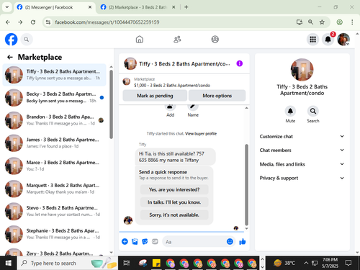The height and width of the screenshot is (270, 360).
Task: Close the Marketplace browser tab
Action: tap(174, 7)
